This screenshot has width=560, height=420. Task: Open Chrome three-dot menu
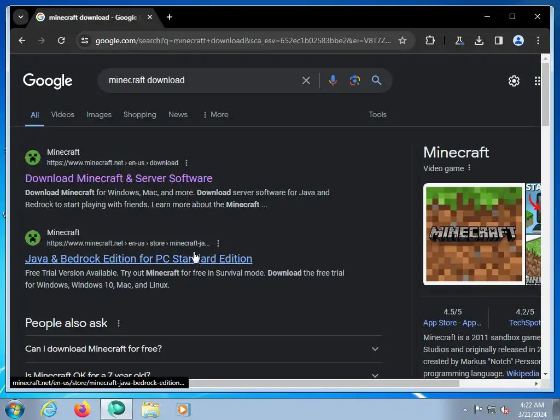538,40
